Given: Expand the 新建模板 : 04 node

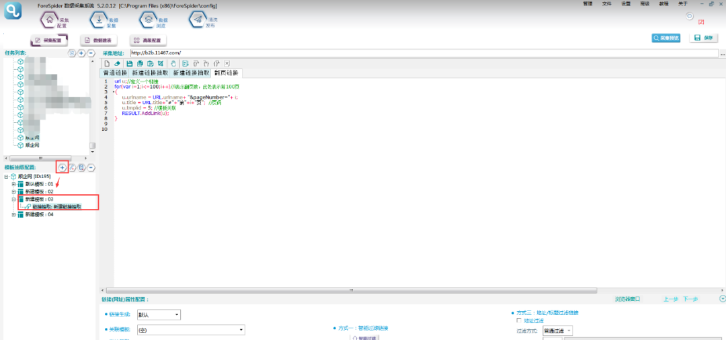Looking at the screenshot, I should click(14, 214).
